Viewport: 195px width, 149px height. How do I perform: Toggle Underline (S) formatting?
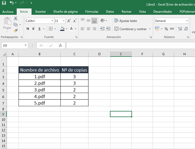pyautogui.click(x=39, y=29)
